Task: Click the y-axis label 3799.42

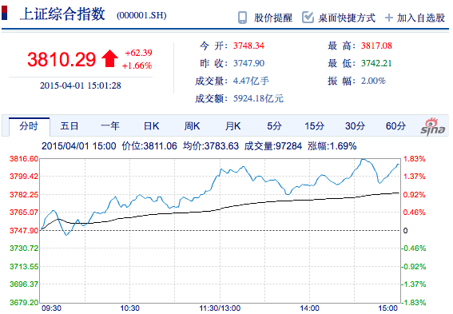Action: coord(24,177)
